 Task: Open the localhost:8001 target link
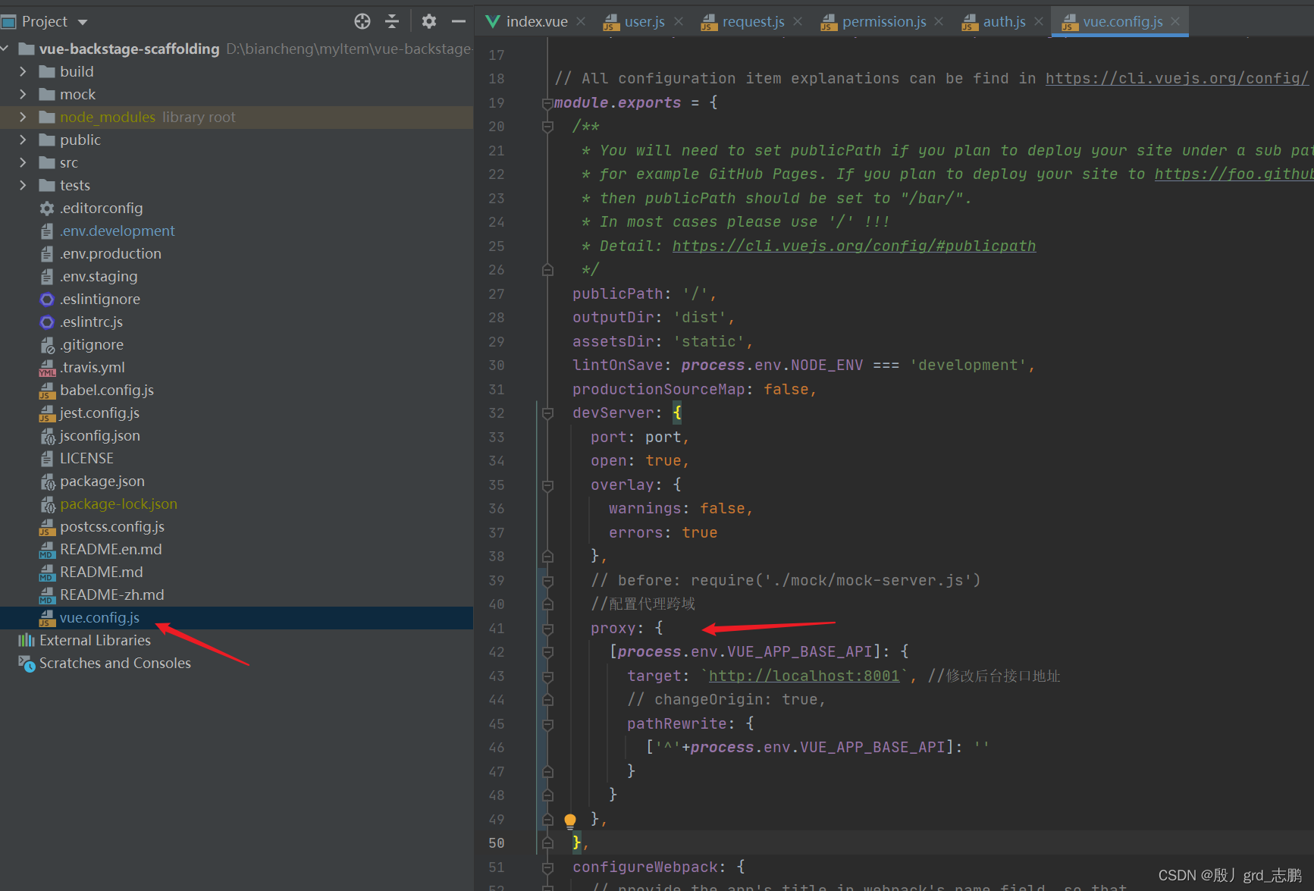[x=804, y=676]
